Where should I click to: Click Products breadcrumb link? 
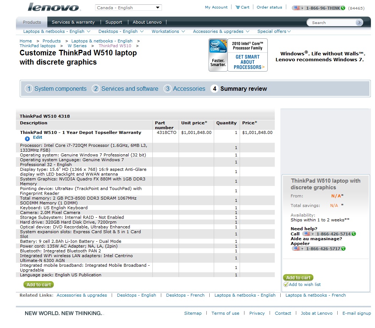click(52, 41)
